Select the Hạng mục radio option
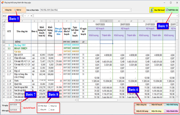Image resolution: width=180 pixels, height=115 pixels. 50,106
